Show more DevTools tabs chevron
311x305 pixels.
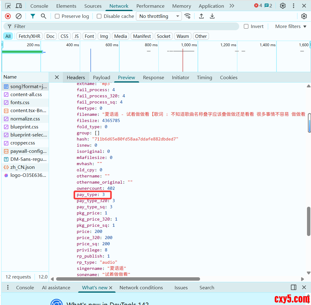point(232,6)
